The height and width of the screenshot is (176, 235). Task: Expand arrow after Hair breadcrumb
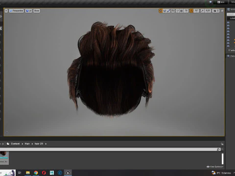point(32,144)
